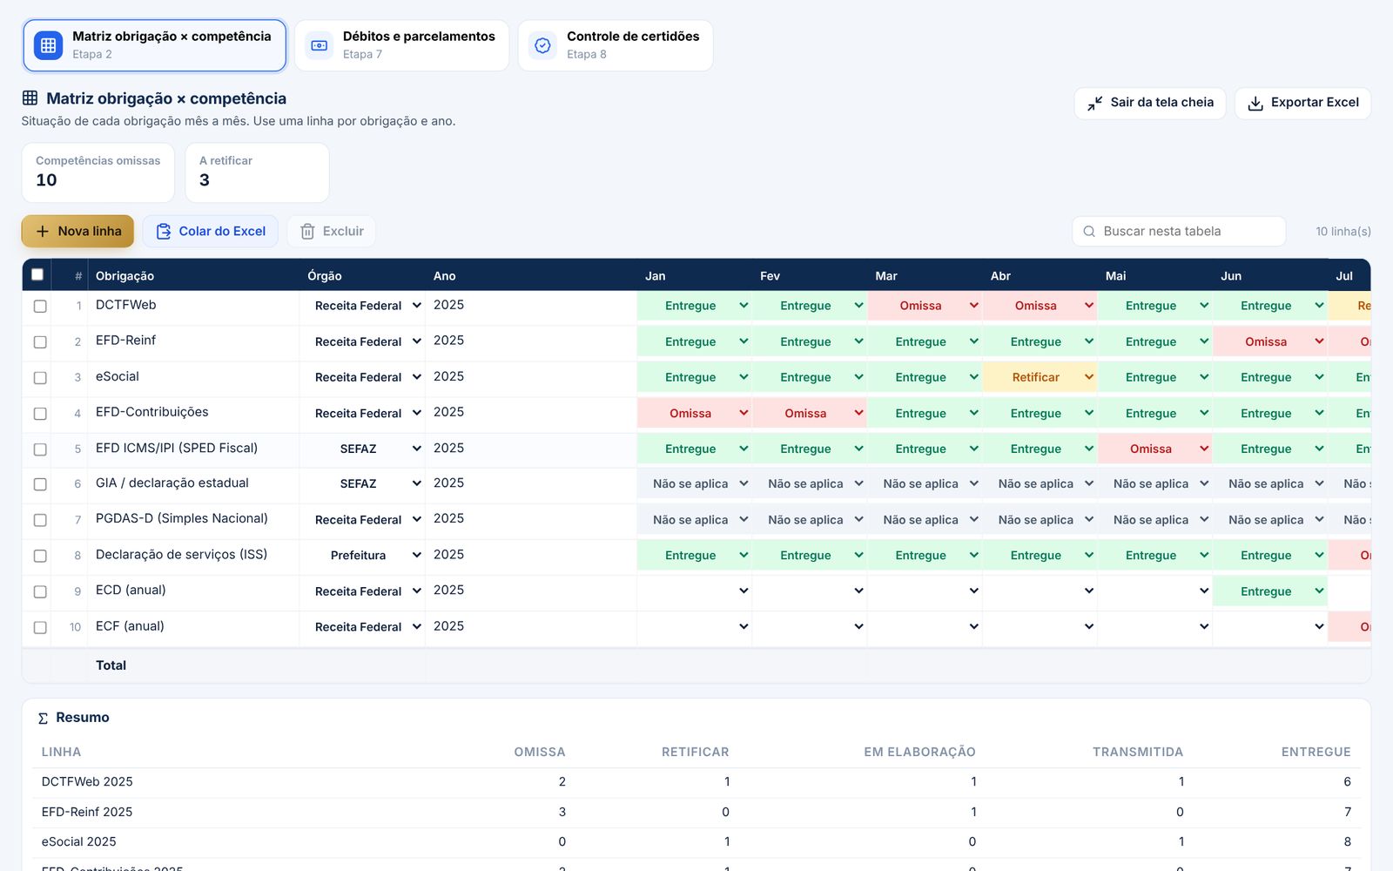Tick the ECF (anual) row checkbox
1393x871 pixels.
click(40, 627)
